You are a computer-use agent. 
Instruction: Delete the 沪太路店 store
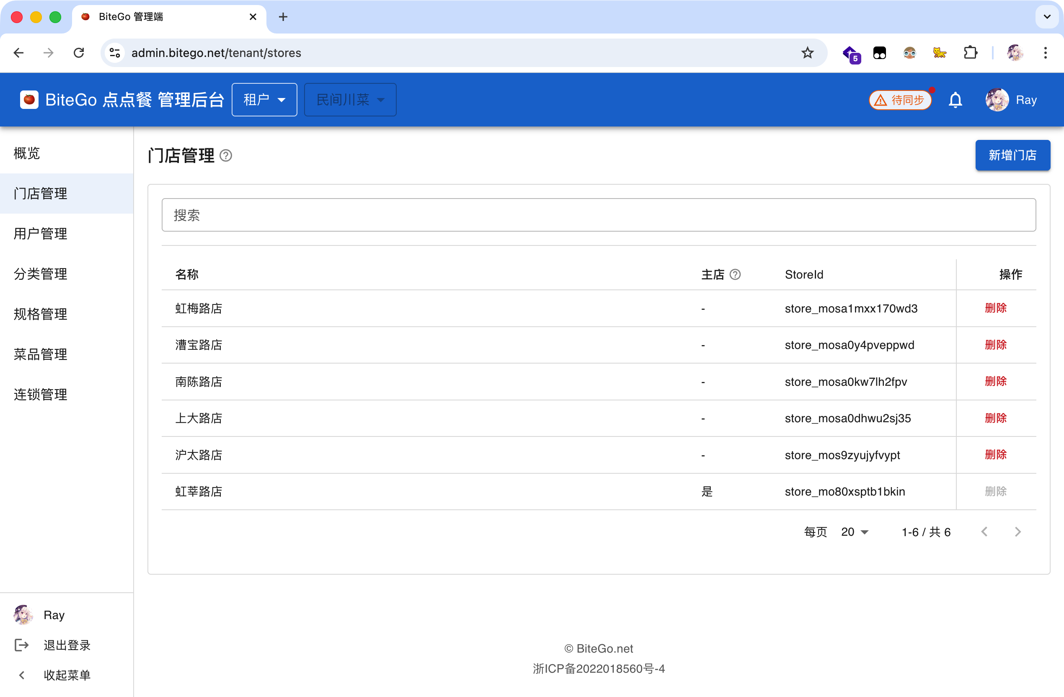[x=996, y=454]
